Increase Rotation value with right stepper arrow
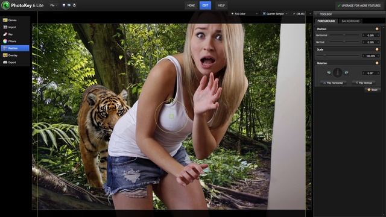 (378, 73)
